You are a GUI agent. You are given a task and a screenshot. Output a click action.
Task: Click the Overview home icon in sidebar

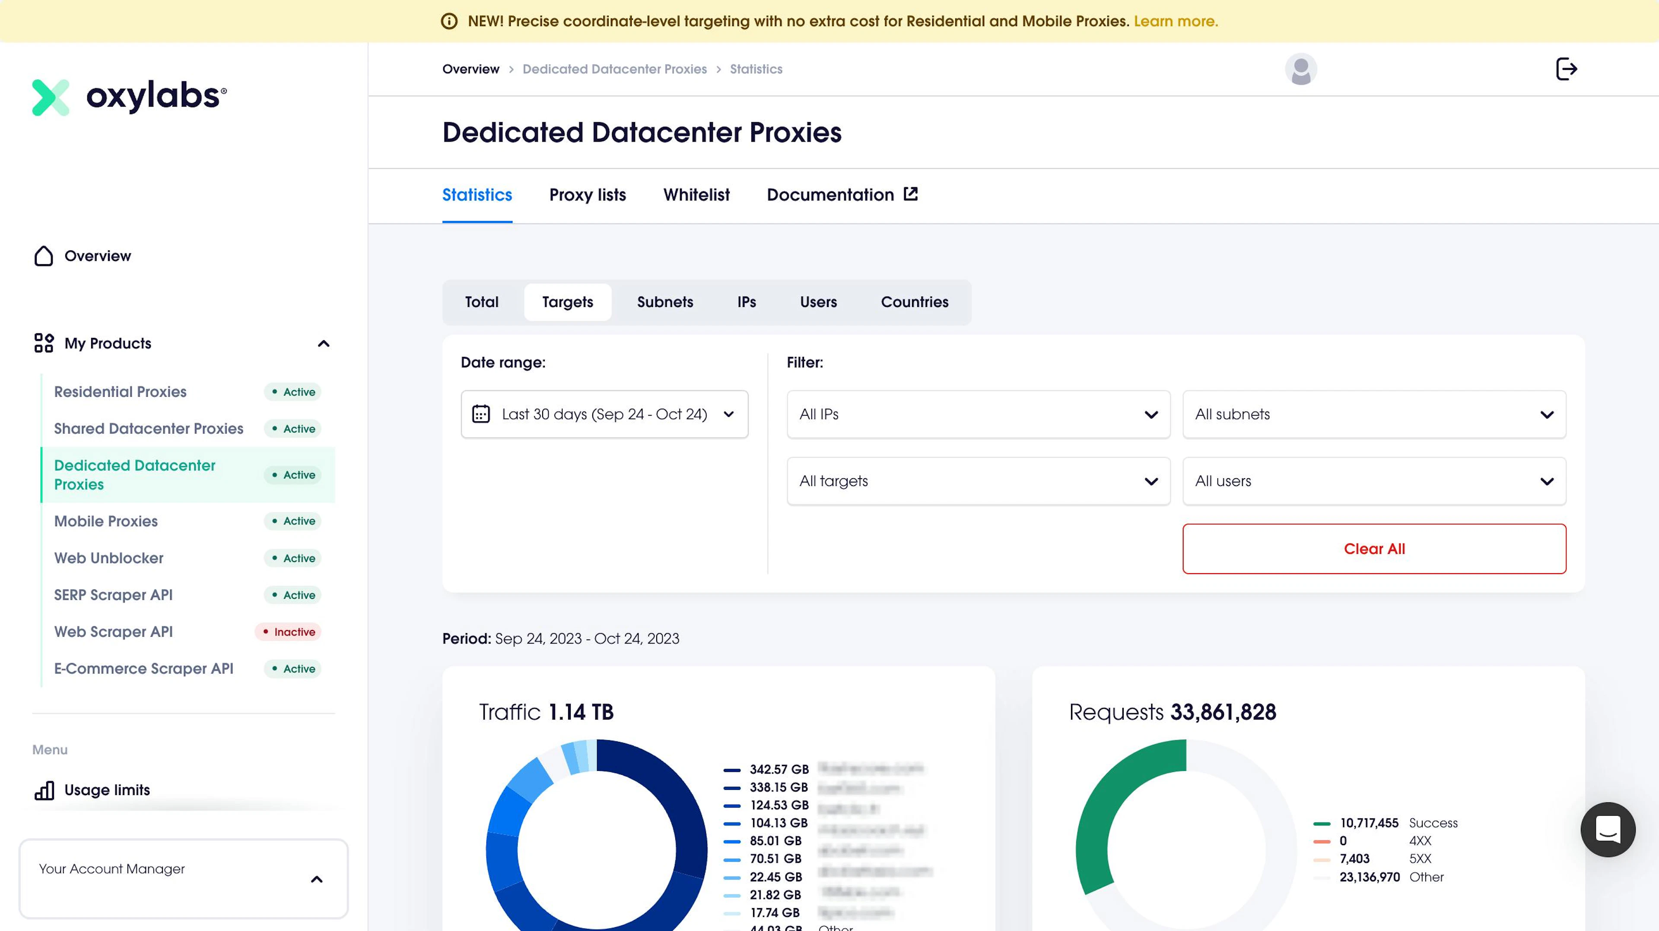[x=44, y=256]
